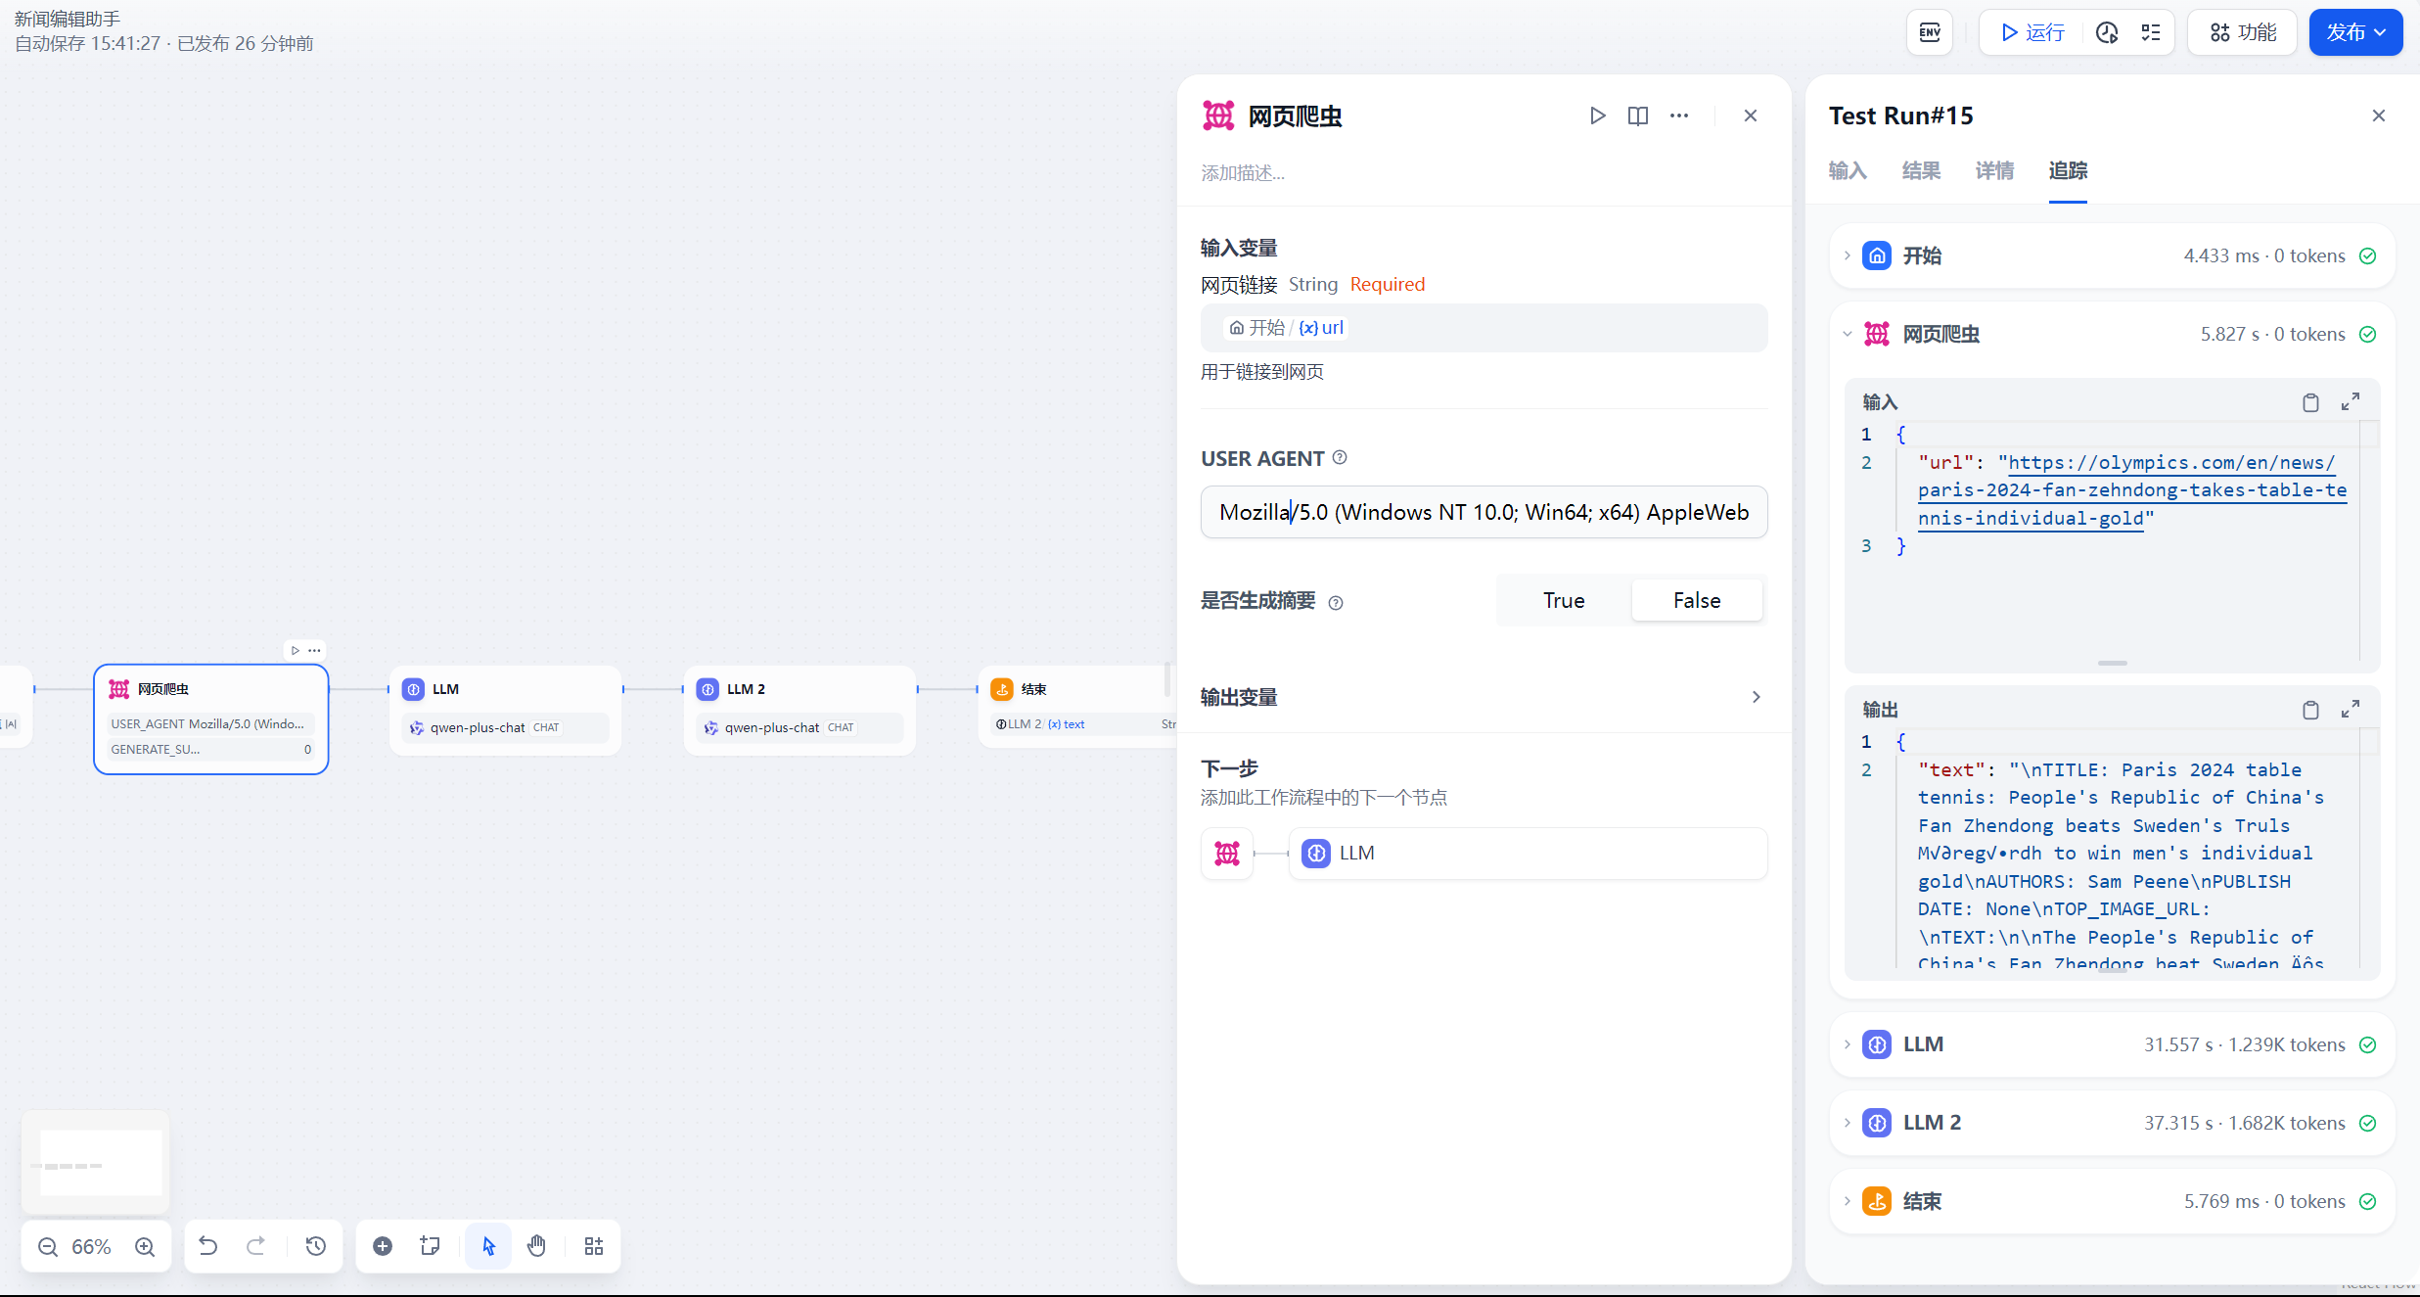Viewport: 2420px width, 1297px height.
Task: Click the USER AGENT text field
Action: [x=1484, y=512]
